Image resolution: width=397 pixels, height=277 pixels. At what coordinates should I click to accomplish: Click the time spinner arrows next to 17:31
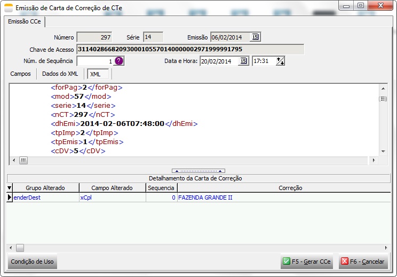tap(280, 61)
